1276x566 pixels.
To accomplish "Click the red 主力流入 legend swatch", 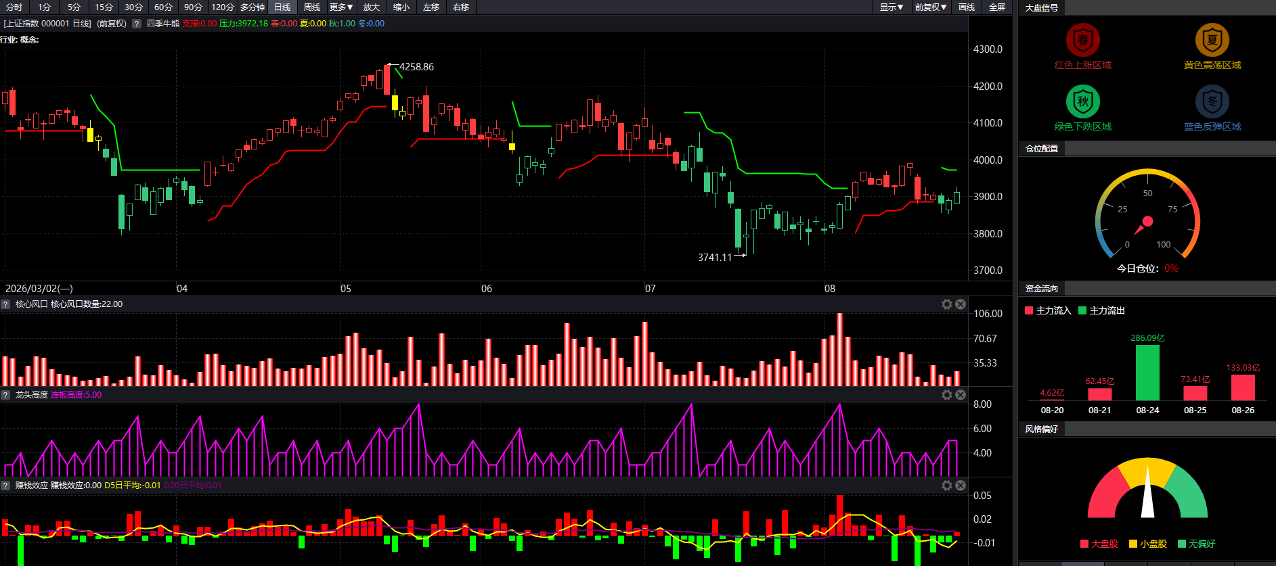I will point(1029,311).
